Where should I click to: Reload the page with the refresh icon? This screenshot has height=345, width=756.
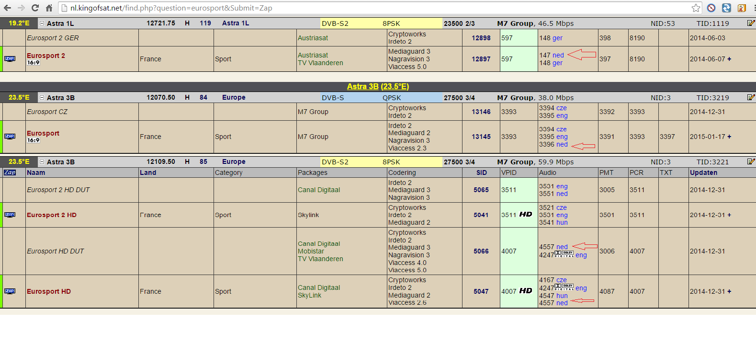click(x=35, y=8)
